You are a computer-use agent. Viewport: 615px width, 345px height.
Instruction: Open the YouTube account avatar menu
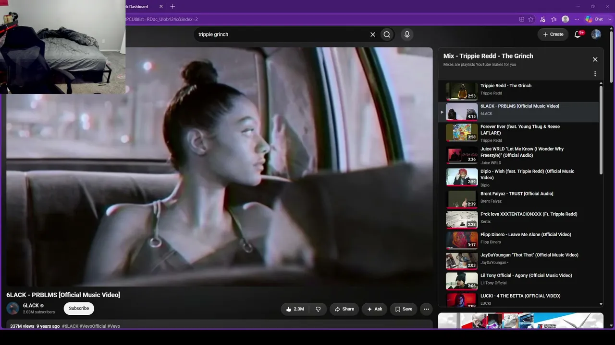click(596, 34)
